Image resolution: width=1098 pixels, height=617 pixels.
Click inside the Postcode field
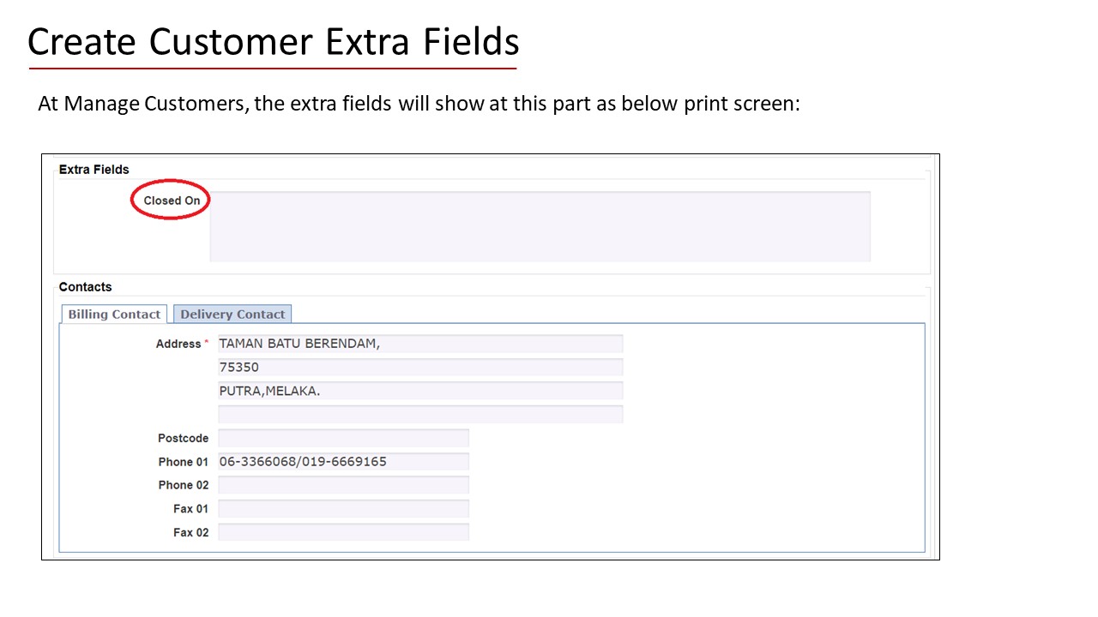coord(343,438)
